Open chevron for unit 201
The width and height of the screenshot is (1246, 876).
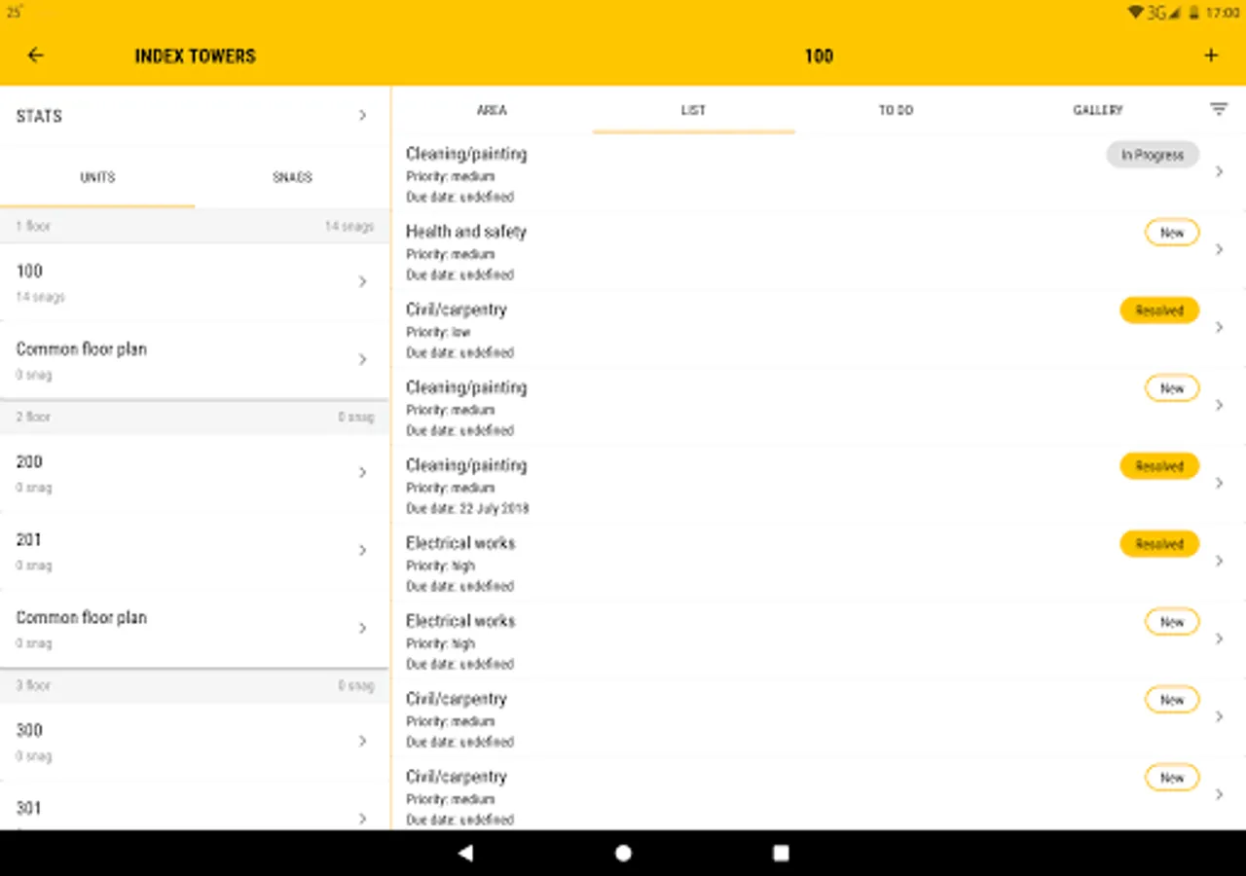point(362,551)
